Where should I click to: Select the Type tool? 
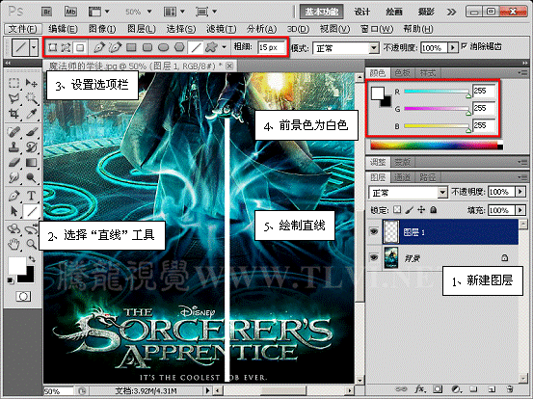tap(31, 196)
